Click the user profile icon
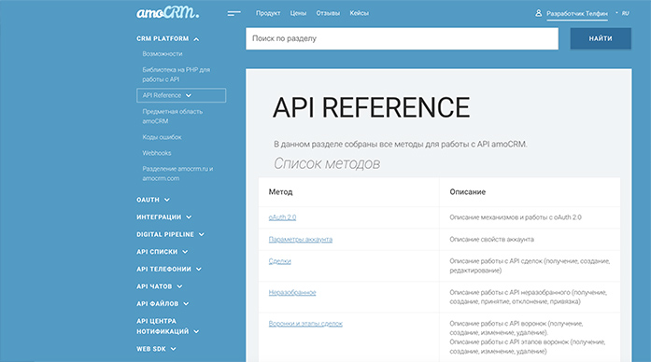This screenshot has height=362, width=651. click(x=539, y=13)
